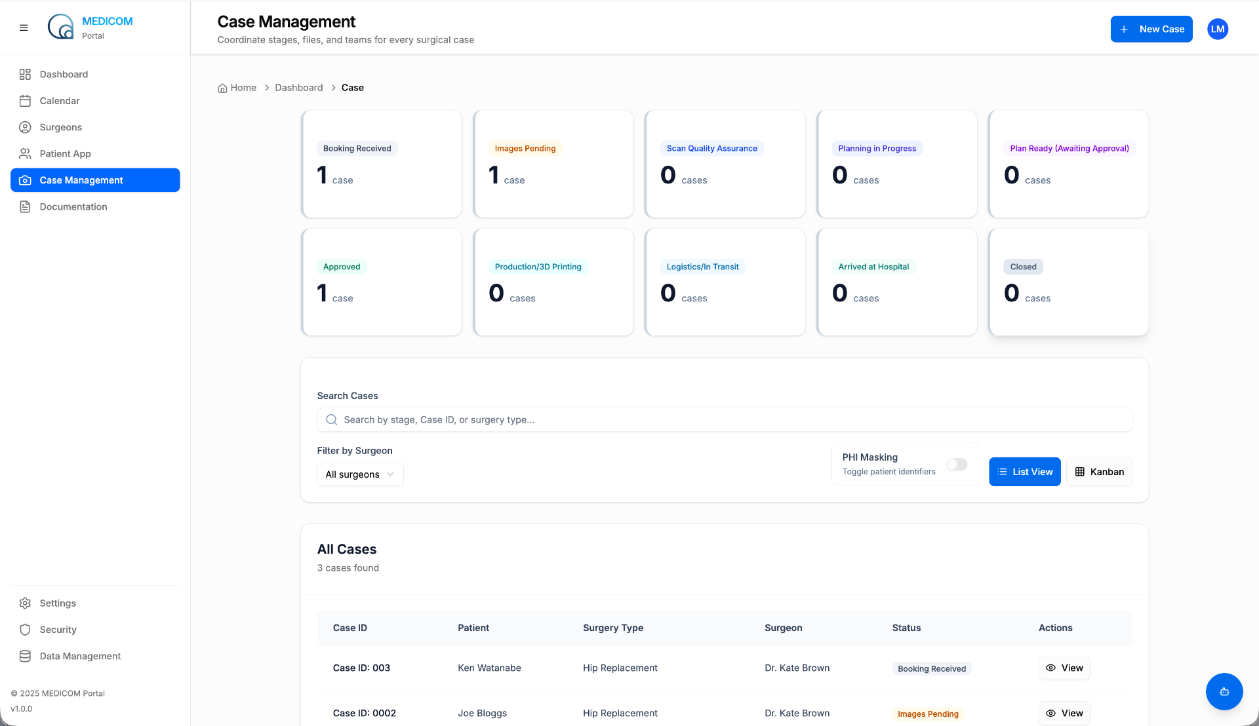
Task: Open the All surgeons filter dropdown
Action: point(360,474)
